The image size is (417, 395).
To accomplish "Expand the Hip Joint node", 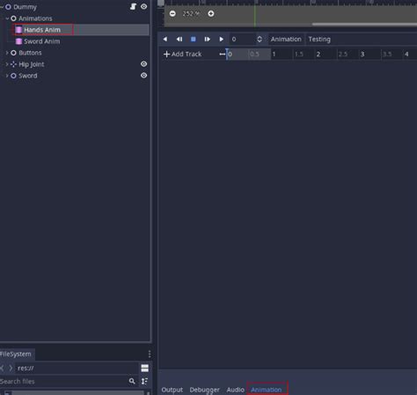I will [7, 64].
